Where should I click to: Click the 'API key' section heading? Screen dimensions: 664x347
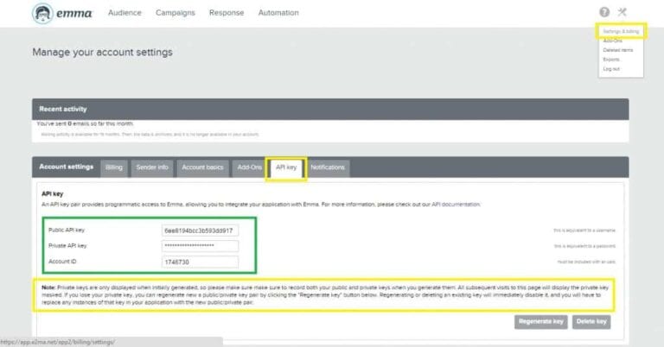pos(53,194)
